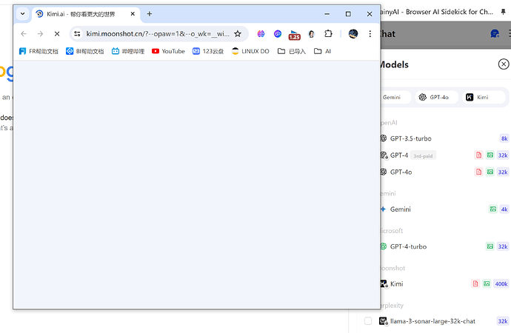This screenshot has width=511, height=333.
Task: Open a new tab with plus button
Action: (150, 13)
